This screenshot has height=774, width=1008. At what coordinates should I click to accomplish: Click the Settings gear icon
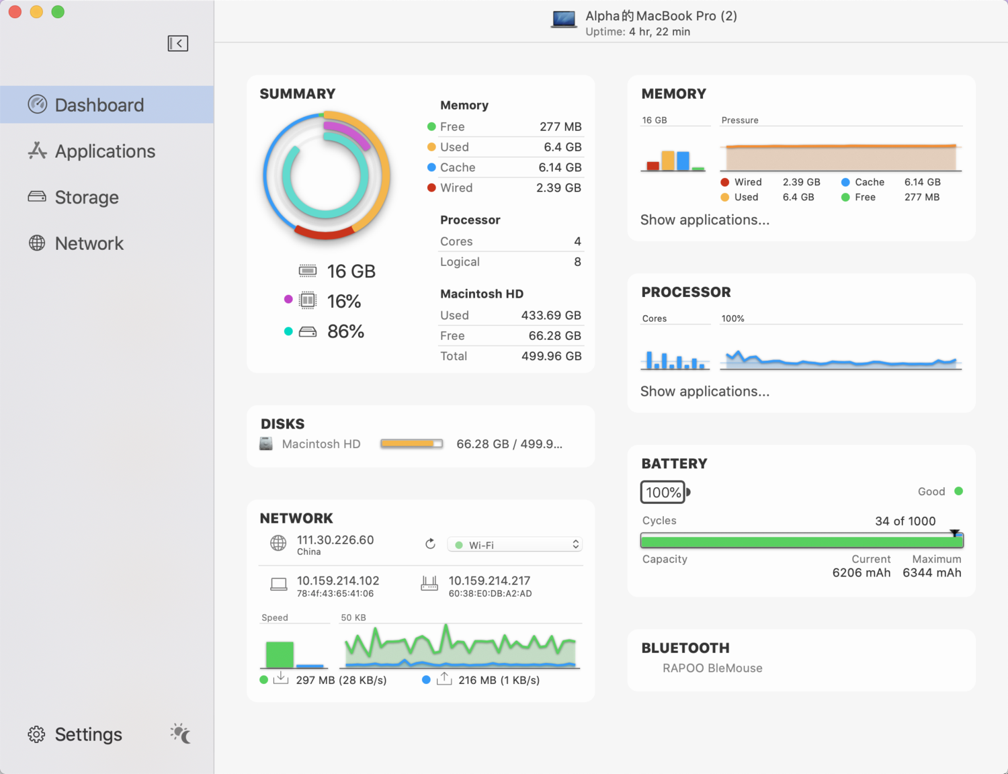(36, 734)
